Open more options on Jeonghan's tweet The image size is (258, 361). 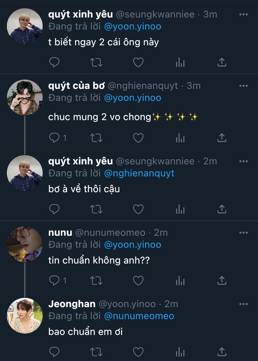[x=243, y=304]
